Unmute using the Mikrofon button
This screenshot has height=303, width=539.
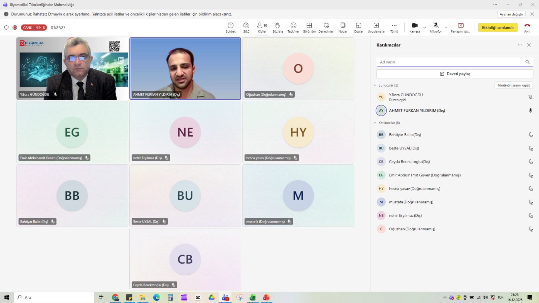pos(436,28)
